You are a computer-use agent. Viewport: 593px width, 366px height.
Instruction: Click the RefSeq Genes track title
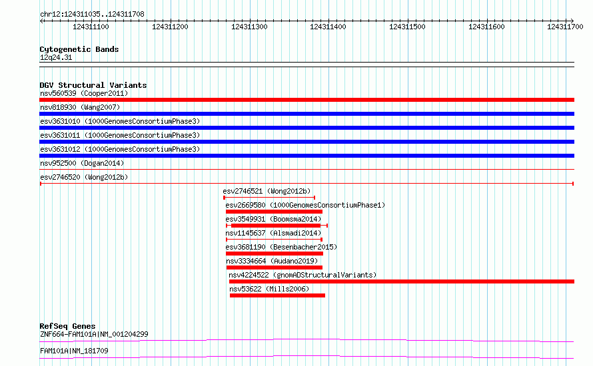[68, 326]
